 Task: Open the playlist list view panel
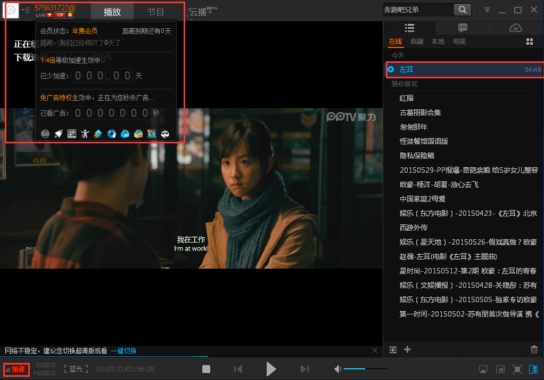pyautogui.click(x=409, y=28)
